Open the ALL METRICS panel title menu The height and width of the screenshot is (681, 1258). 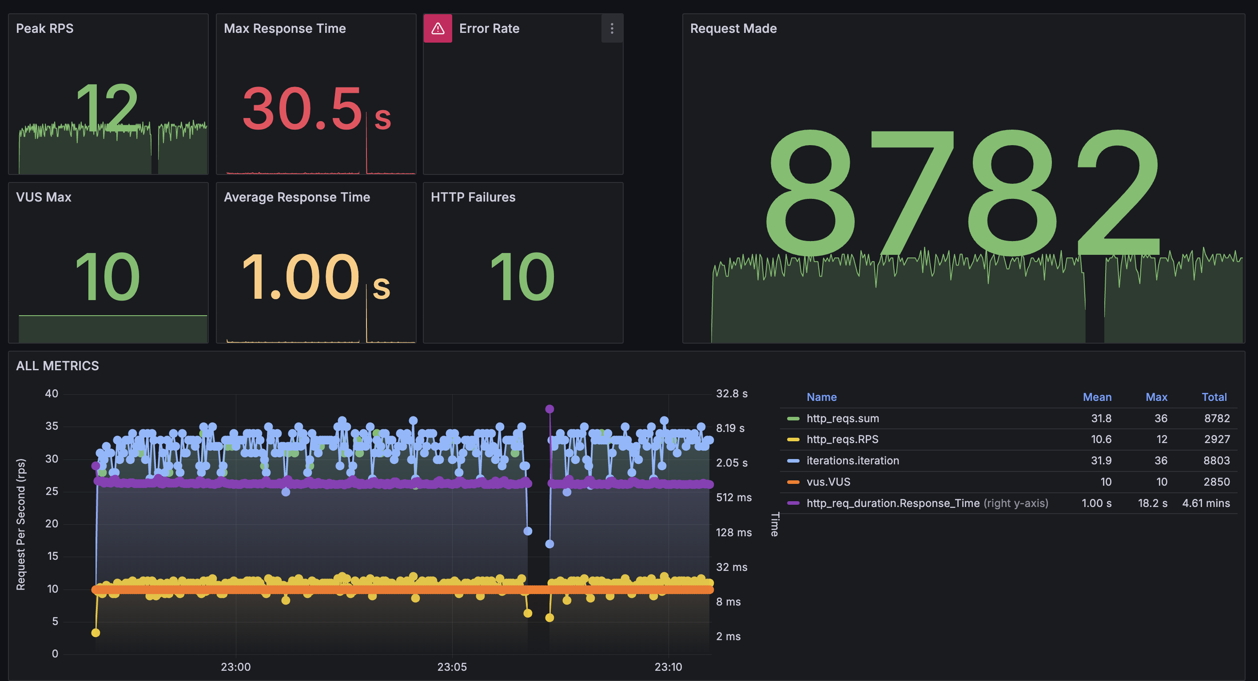tap(57, 366)
